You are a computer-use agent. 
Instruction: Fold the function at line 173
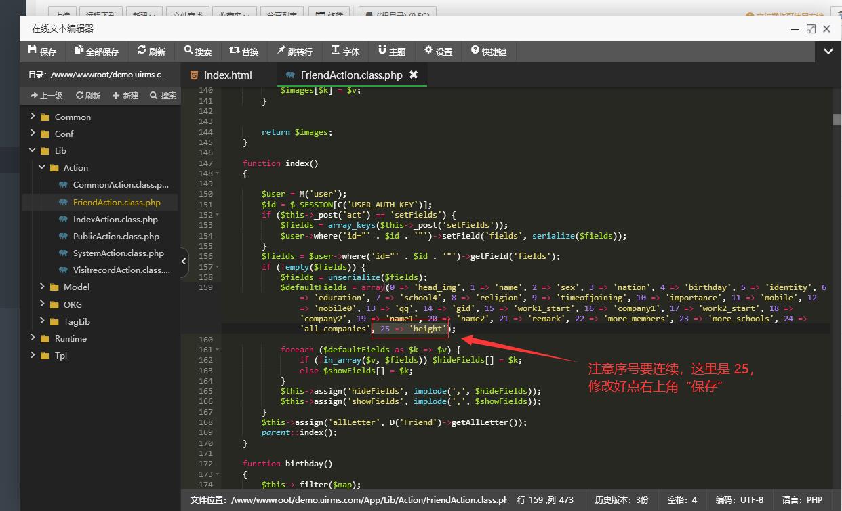[x=218, y=474]
